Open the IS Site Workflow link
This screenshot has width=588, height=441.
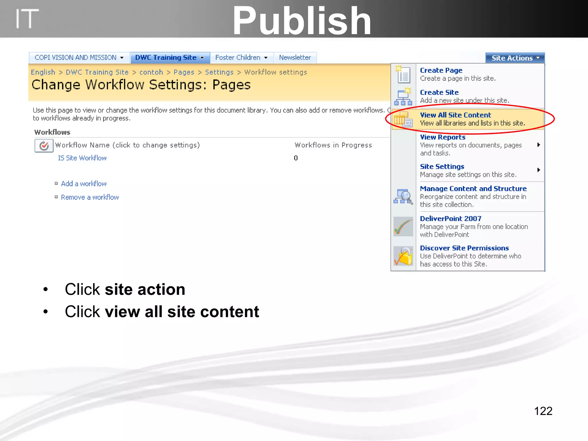click(x=82, y=158)
